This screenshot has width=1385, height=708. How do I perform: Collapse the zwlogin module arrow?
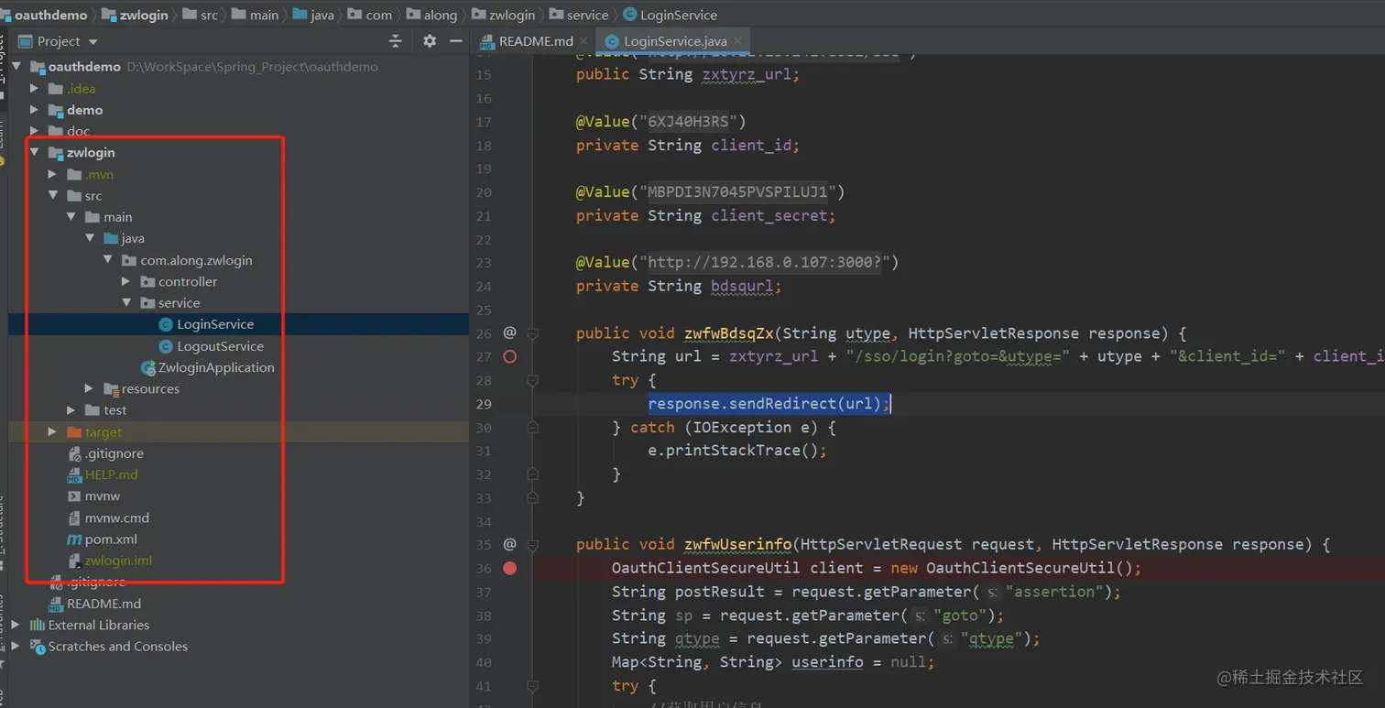pyautogui.click(x=35, y=153)
